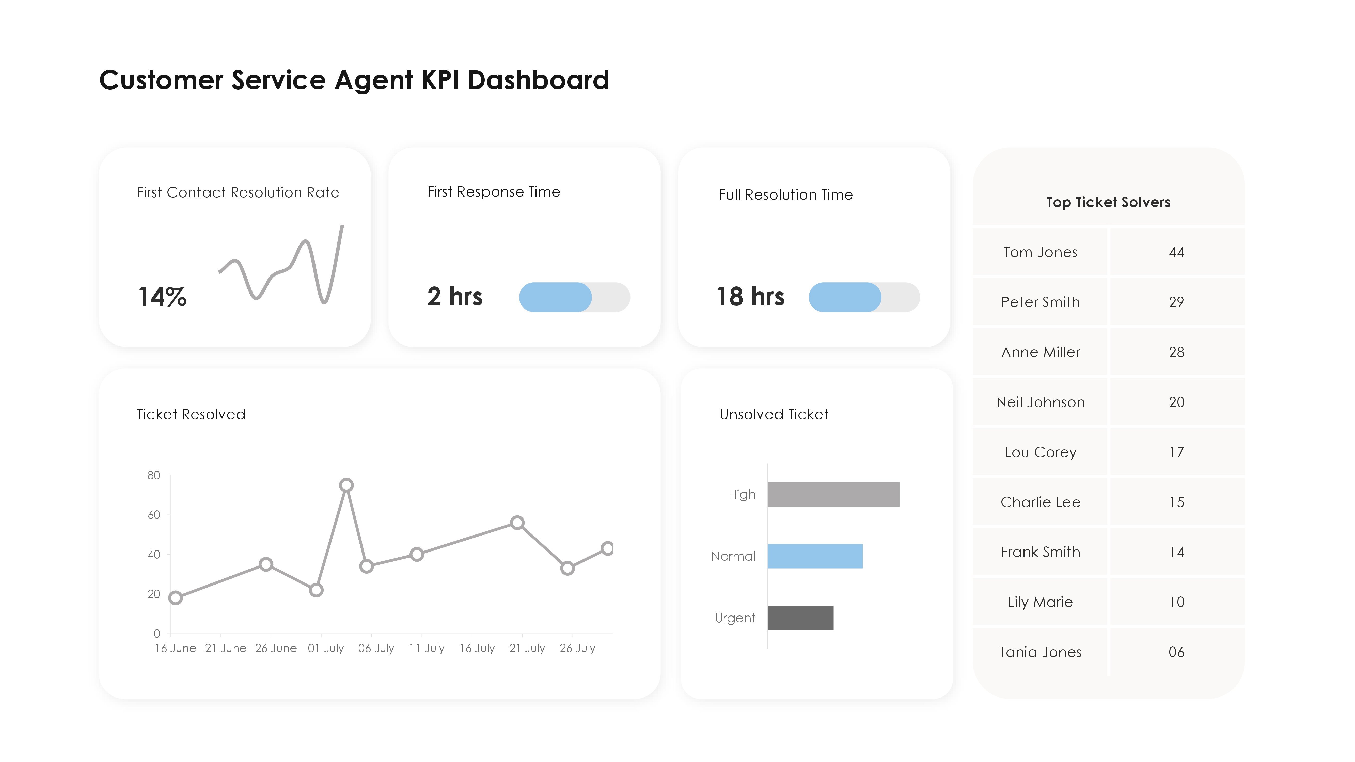Click the 14% value

(163, 297)
